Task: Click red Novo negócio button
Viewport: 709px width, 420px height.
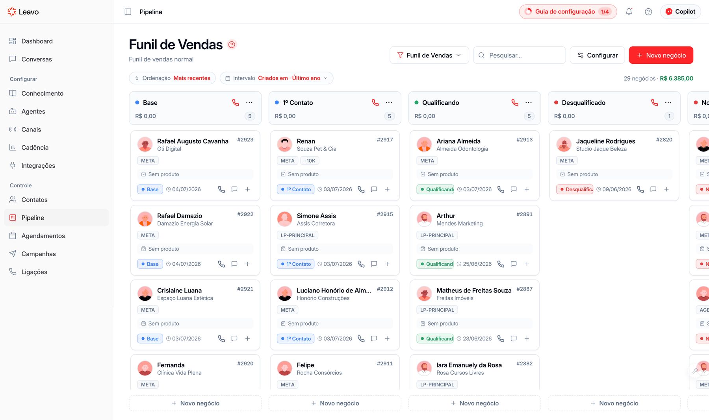Action: pos(661,55)
